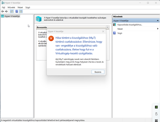Click the NVIDIA tray icon
The height and width of the screenshot is (122, 160).
pyautogui.click(x=156, y=107)
